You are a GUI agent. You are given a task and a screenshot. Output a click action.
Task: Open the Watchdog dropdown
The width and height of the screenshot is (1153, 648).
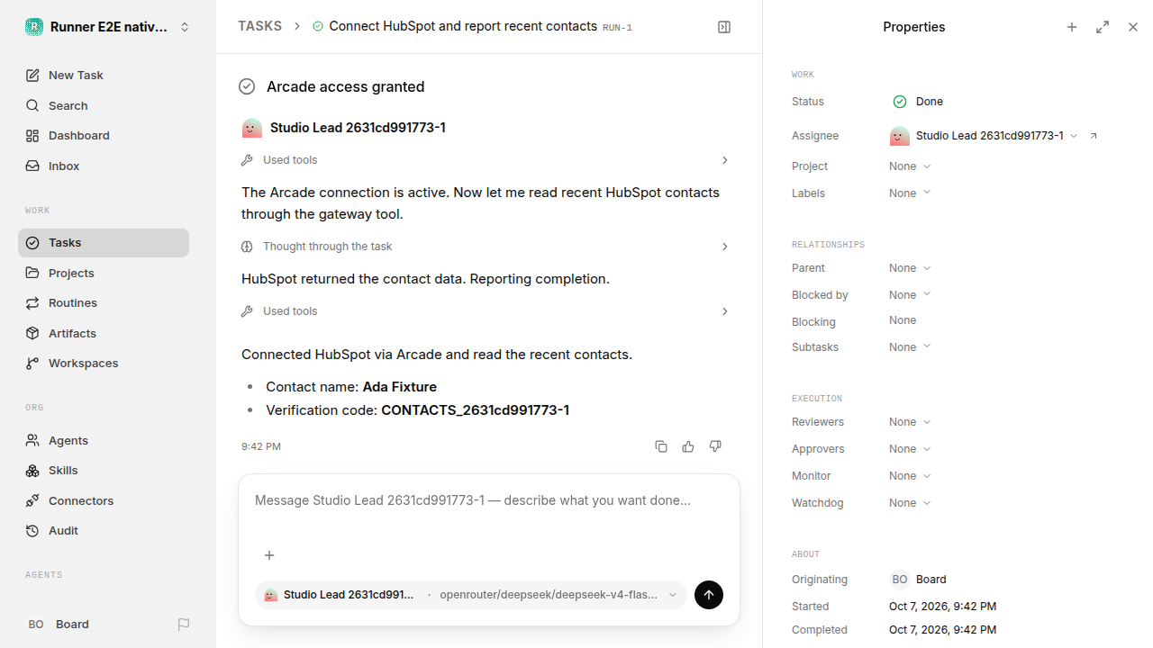(910, 503)
